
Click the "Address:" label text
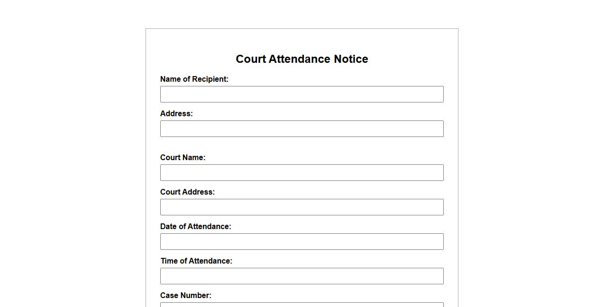[x=176, y=113]
